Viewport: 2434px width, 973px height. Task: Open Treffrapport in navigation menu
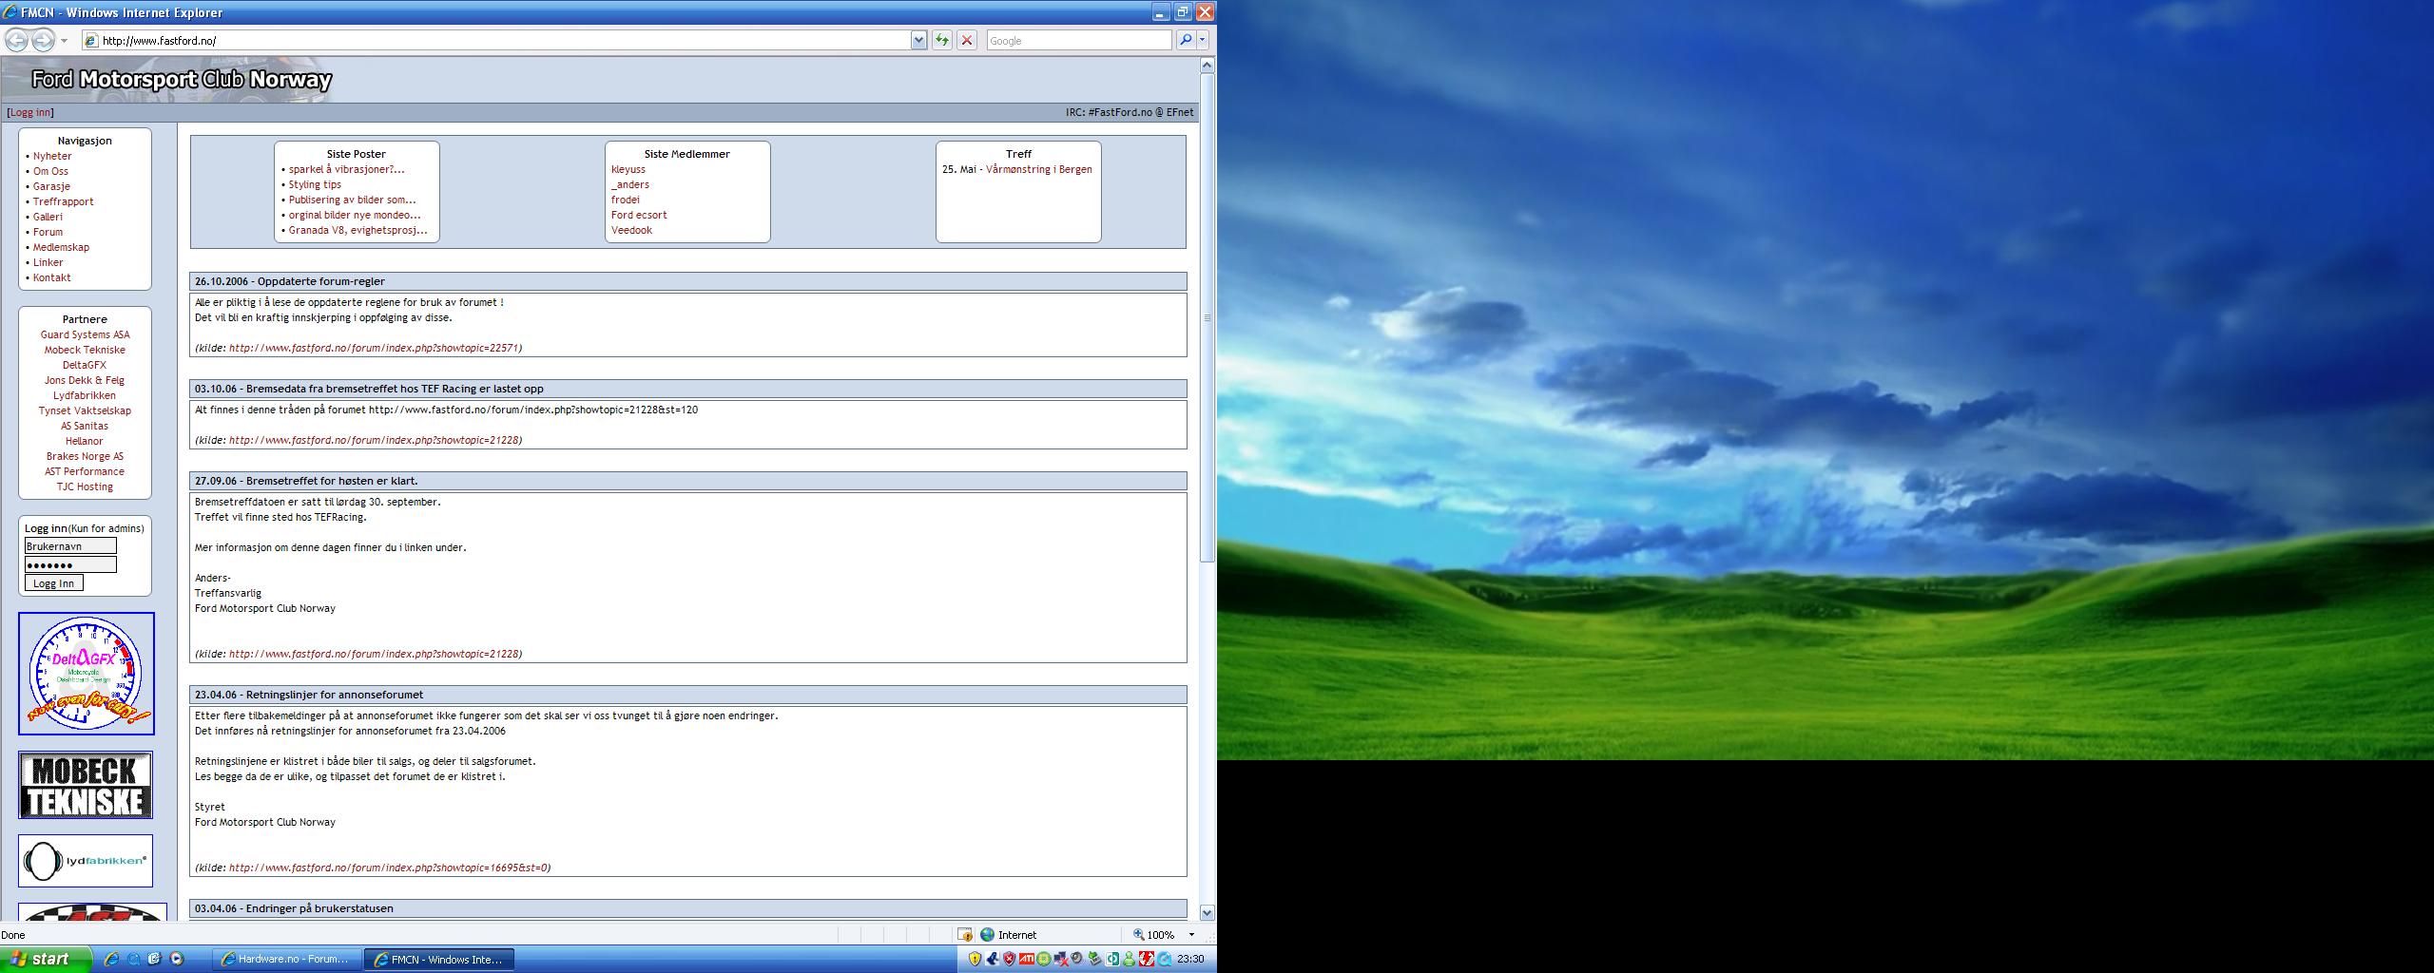coord(63,201)
